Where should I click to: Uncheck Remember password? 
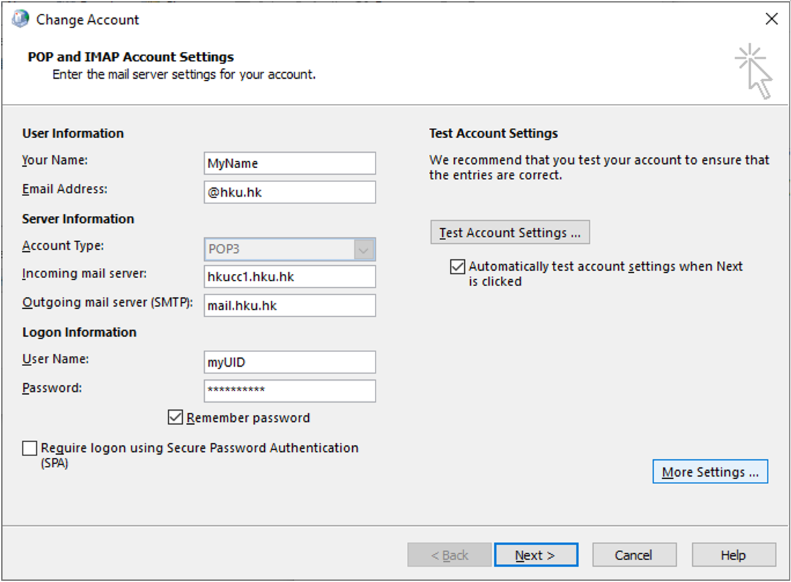[175, 417]
